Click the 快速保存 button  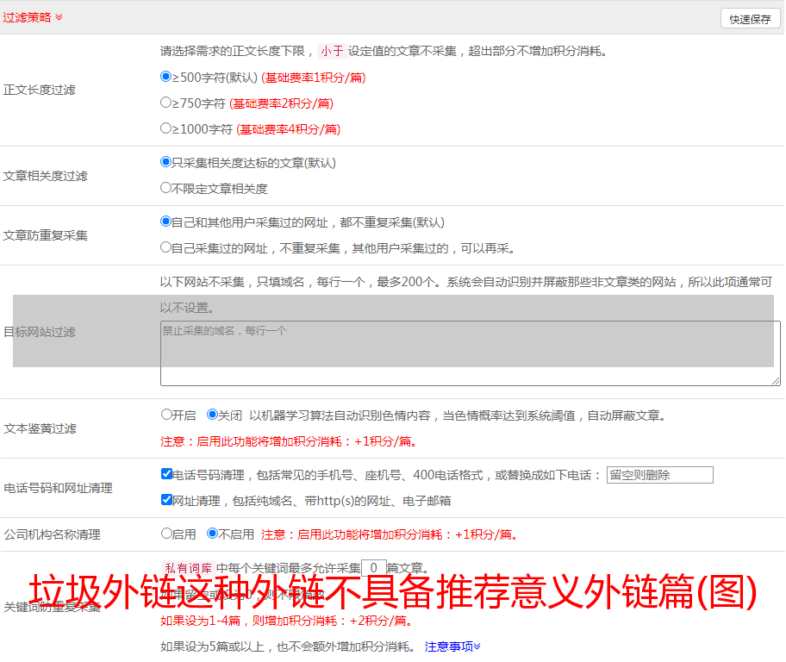750,19
